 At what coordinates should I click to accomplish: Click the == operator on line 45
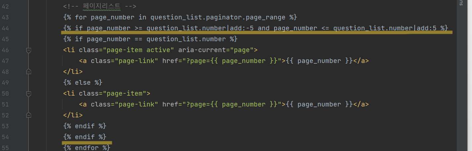click(x=138, y=39)
